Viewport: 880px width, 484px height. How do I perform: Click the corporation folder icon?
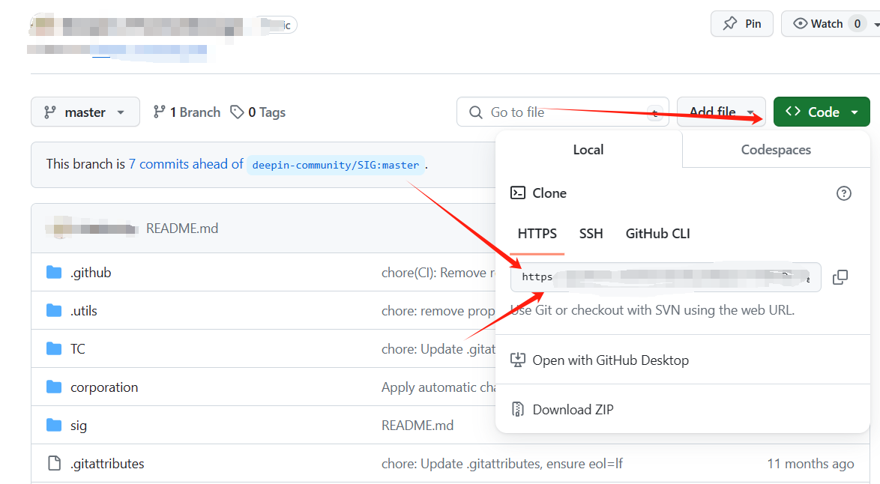pyautogui.click(x=54, y=387)
